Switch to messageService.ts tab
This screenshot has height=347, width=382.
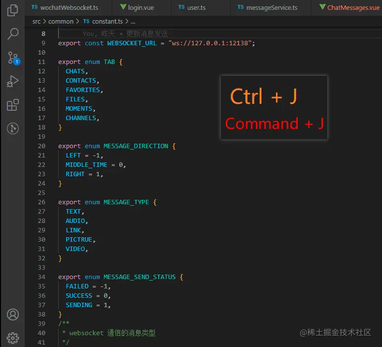point(268,7)
